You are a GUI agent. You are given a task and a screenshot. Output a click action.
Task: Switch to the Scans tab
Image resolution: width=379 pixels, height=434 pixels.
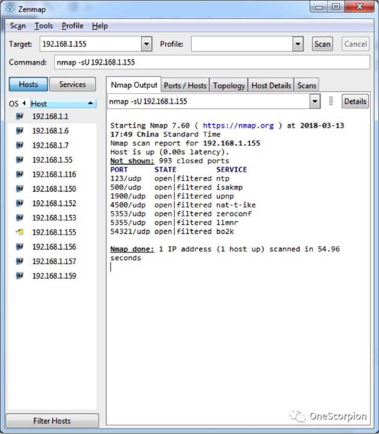point(307,85)
